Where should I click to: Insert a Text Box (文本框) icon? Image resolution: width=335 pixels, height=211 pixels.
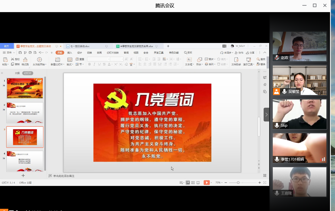tap(189, 59)
